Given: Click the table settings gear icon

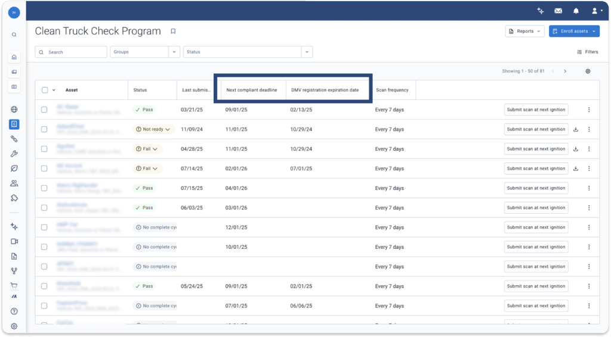Looking at the screenshot, I should [x=588, y=71].
